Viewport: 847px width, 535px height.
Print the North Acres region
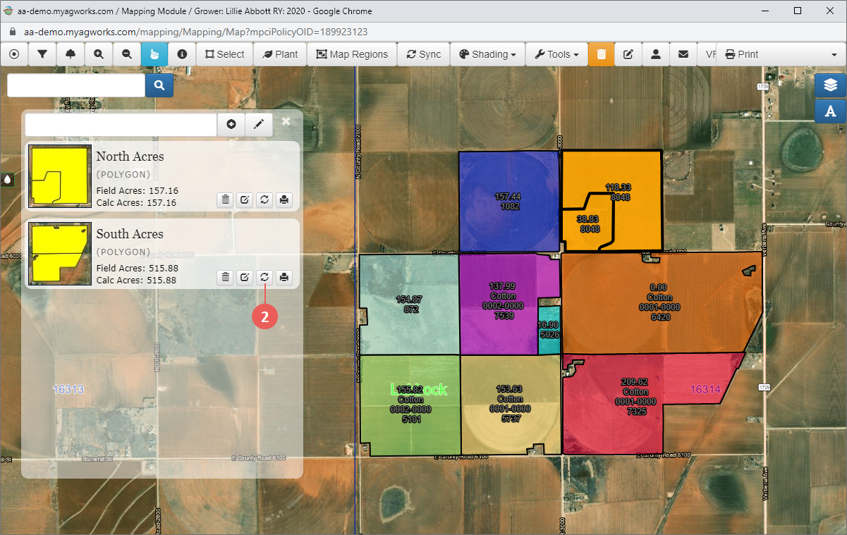point(284,199)
